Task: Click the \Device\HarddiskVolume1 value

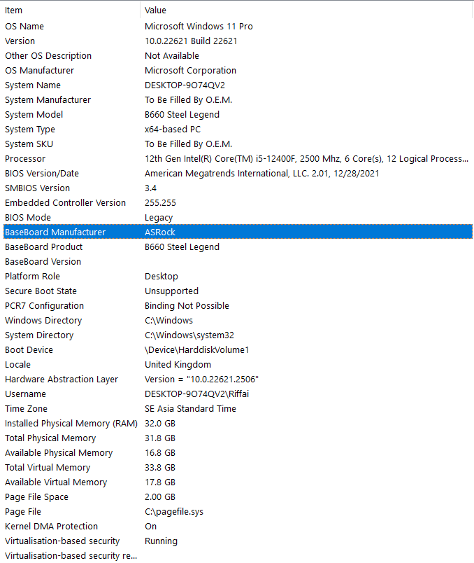Action: 196,350
